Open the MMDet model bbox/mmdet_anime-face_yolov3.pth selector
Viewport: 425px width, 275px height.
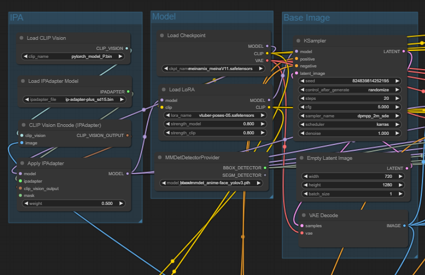(x=211, y=183)
